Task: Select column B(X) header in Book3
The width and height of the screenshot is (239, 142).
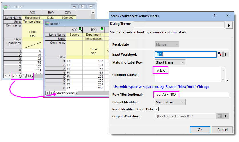Action: tap(93, 30)
